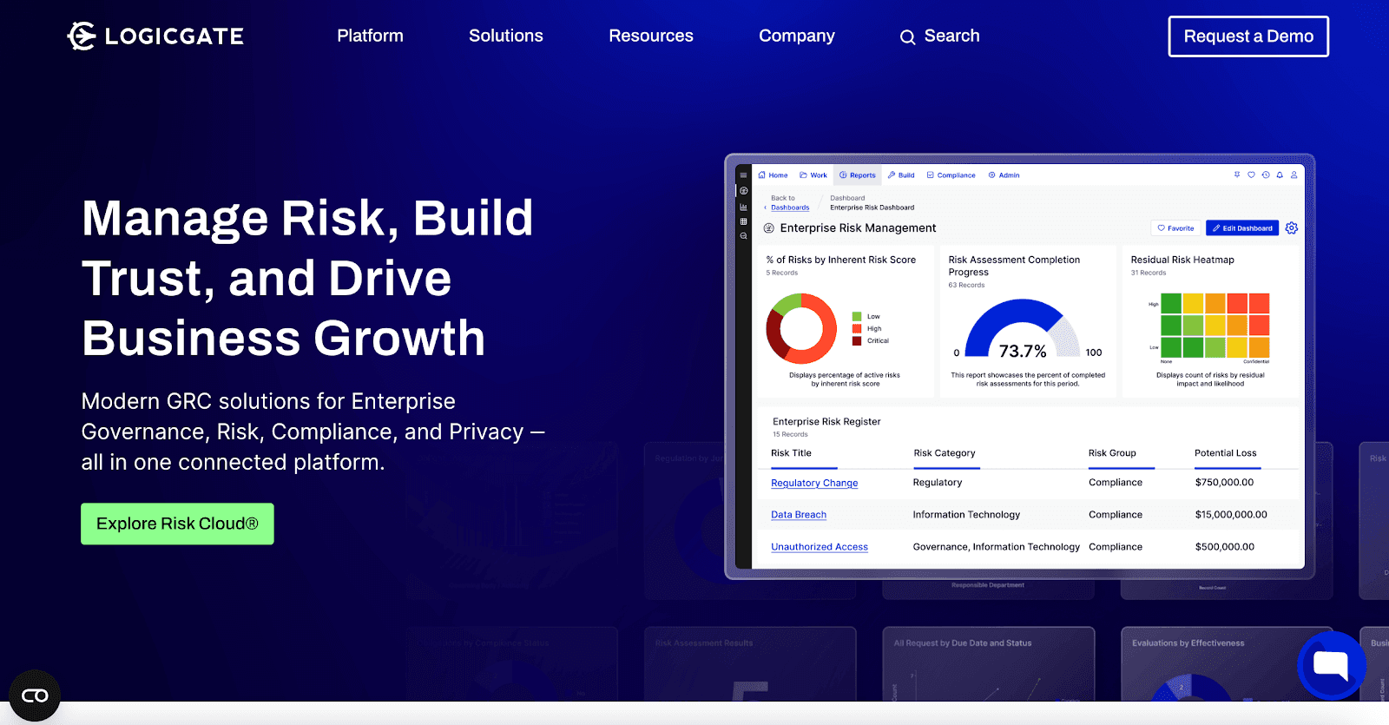This screenshot has width=1389, height=725.
Task: Click the Risk Category column header
Action: pyautogui.click(x=945, y=453)
